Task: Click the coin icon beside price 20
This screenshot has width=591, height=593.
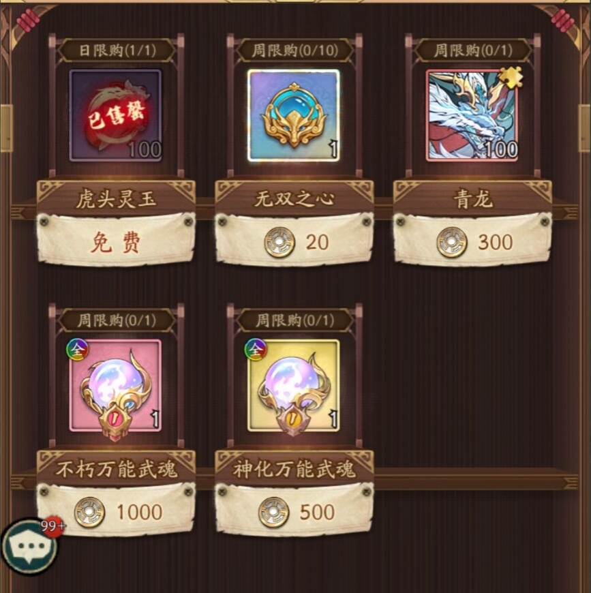Action: tap(279, 243)
